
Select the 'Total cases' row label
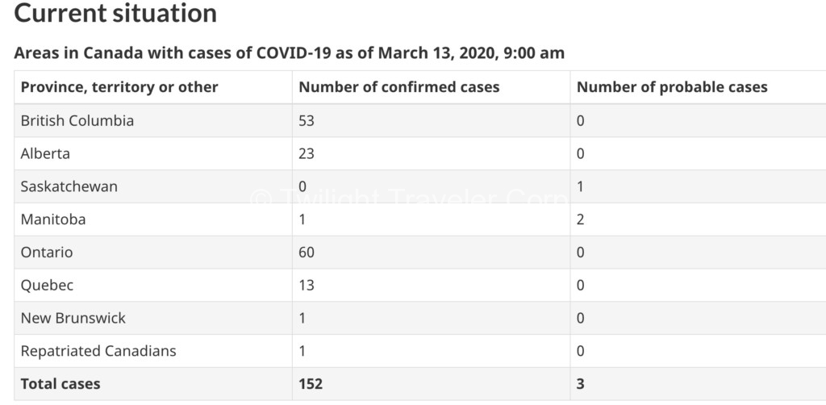click(x=60, y=384)
